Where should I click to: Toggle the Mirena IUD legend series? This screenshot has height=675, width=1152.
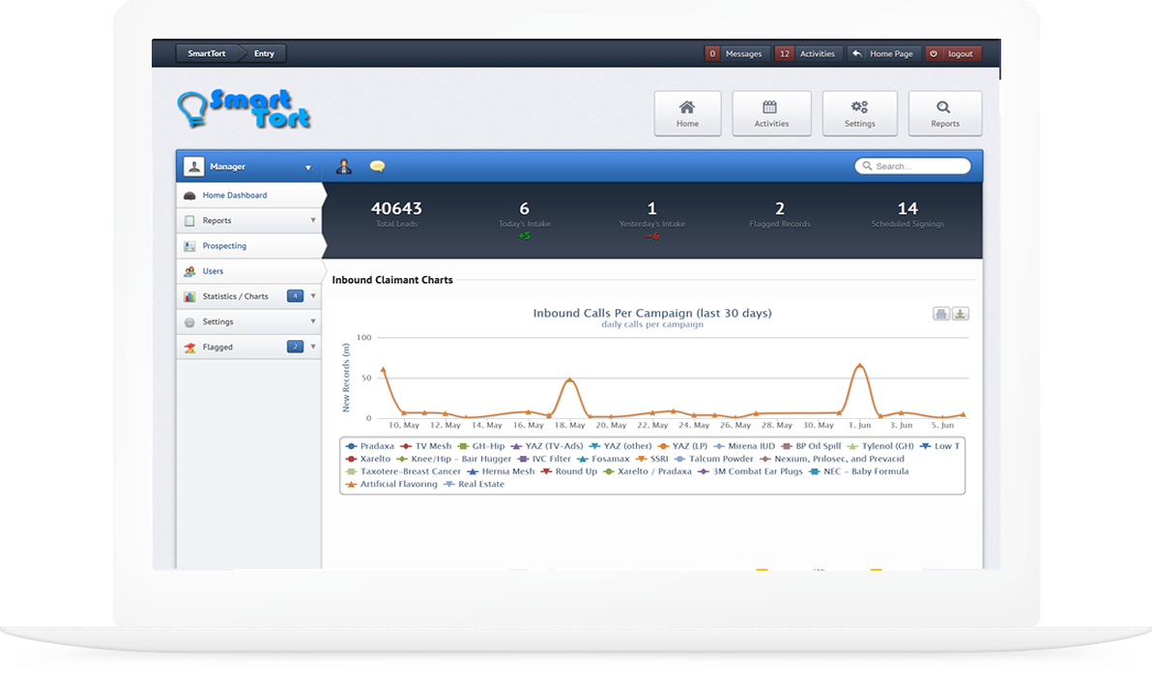coord(743,446)
